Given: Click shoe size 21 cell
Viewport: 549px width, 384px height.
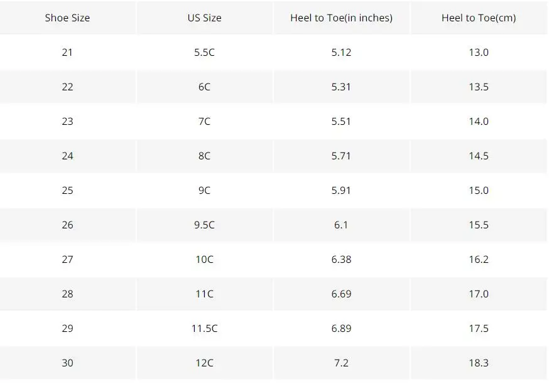Looking at the screenshot, I should [x=67, y=52].
